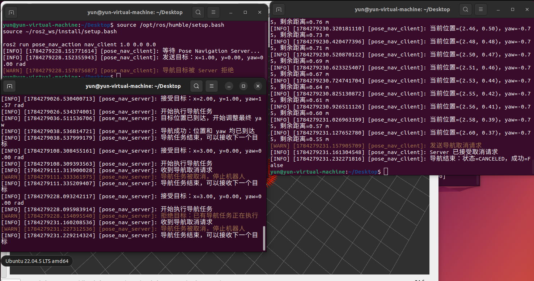Minimize the nav_client terminal window
Screen dimensions: 534x281
[x=231, y=12]
